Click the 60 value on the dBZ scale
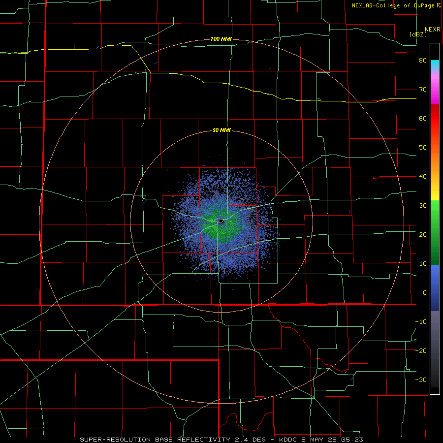 [423, 118]
